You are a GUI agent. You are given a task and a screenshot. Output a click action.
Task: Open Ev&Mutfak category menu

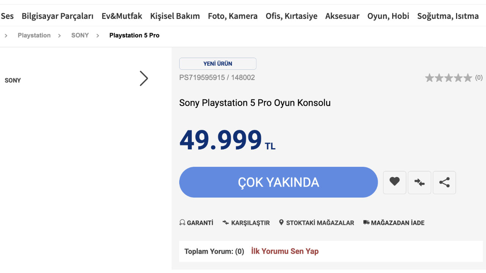122,16
